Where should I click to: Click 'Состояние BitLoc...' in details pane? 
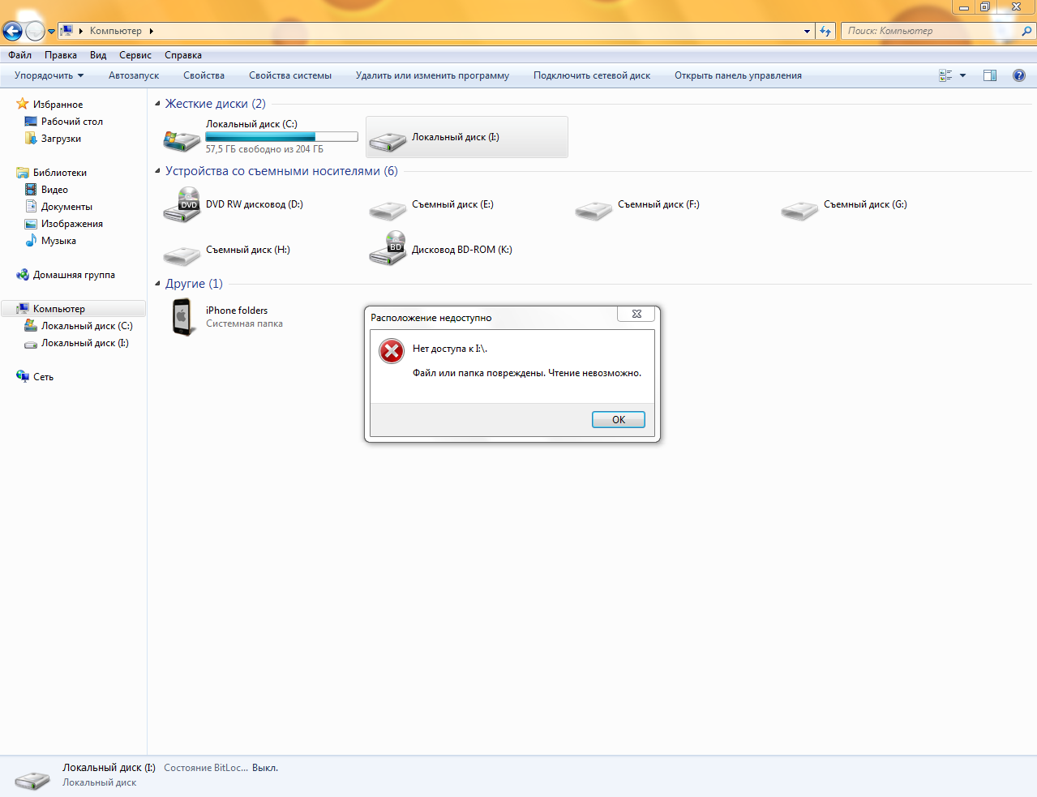click(x=206, y=768)
